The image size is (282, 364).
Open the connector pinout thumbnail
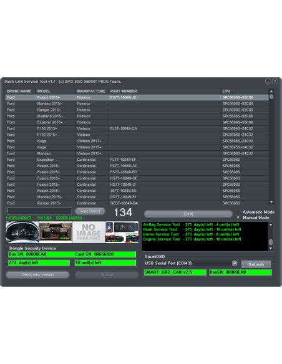coord(56,232)
